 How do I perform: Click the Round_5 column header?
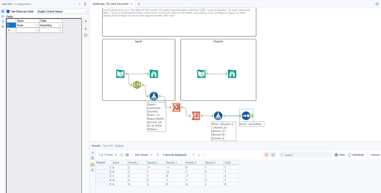click(x=214, y=162)
